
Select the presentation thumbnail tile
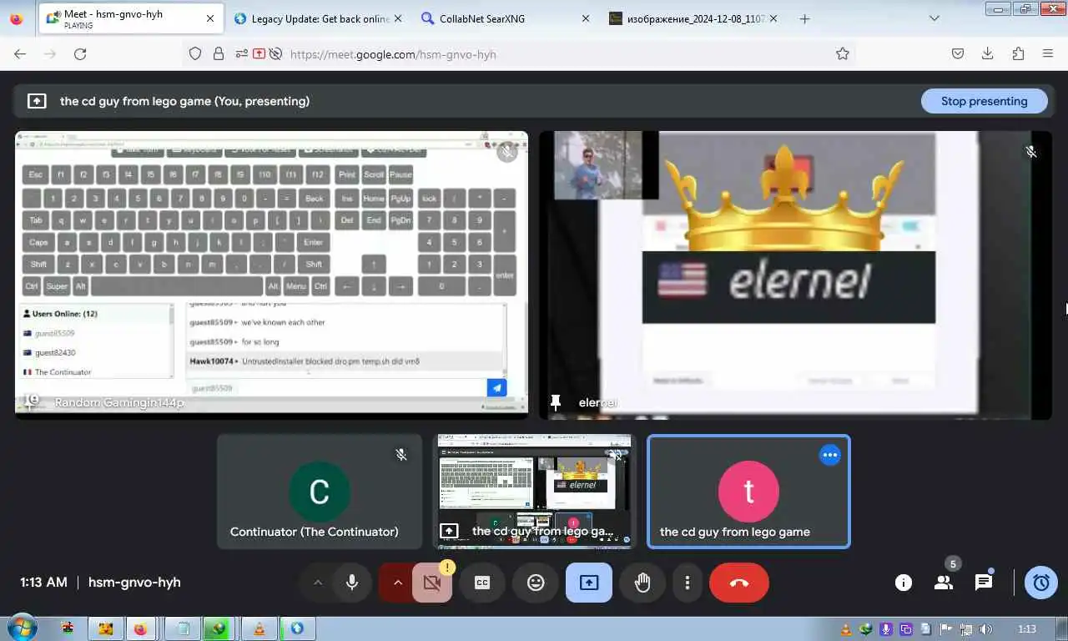click(x=534, y=491)
